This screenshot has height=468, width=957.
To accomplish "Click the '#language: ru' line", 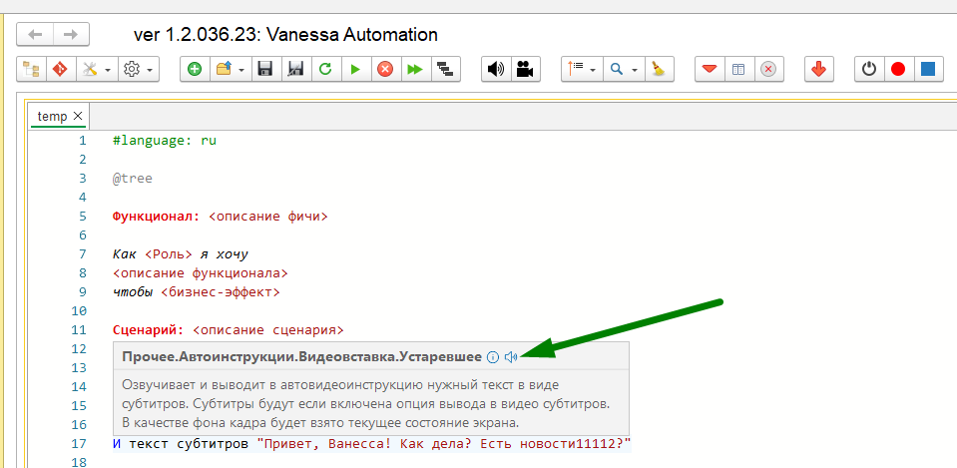I will [x=165, y=141].
